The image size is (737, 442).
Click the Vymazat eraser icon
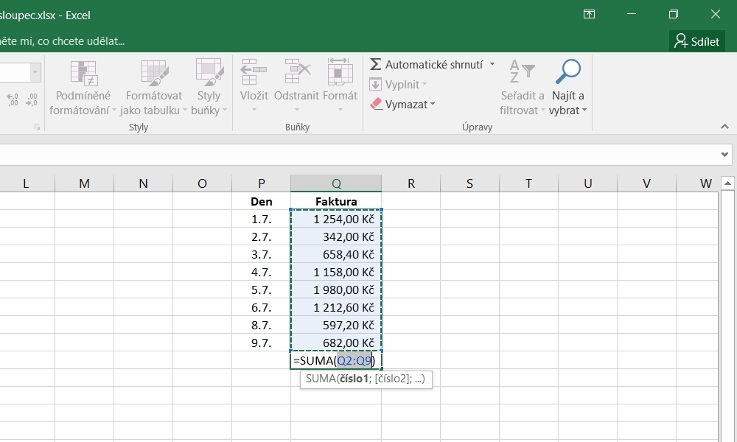[x=376, y=104]
